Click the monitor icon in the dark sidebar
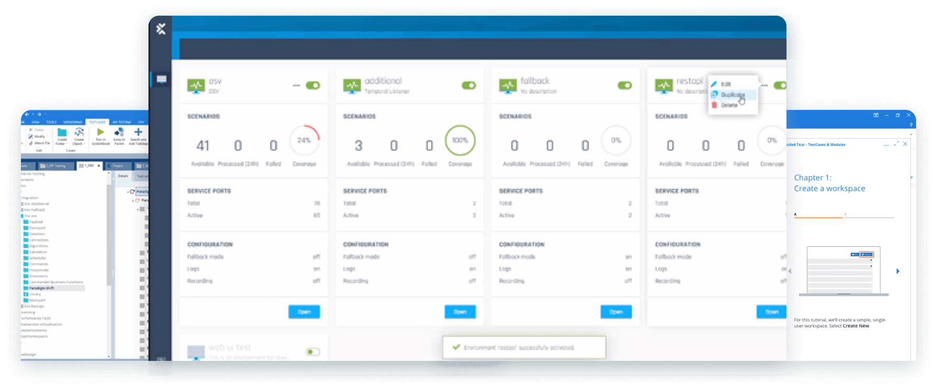This screenshot has height=387, width=937. (x=162, y=79)
